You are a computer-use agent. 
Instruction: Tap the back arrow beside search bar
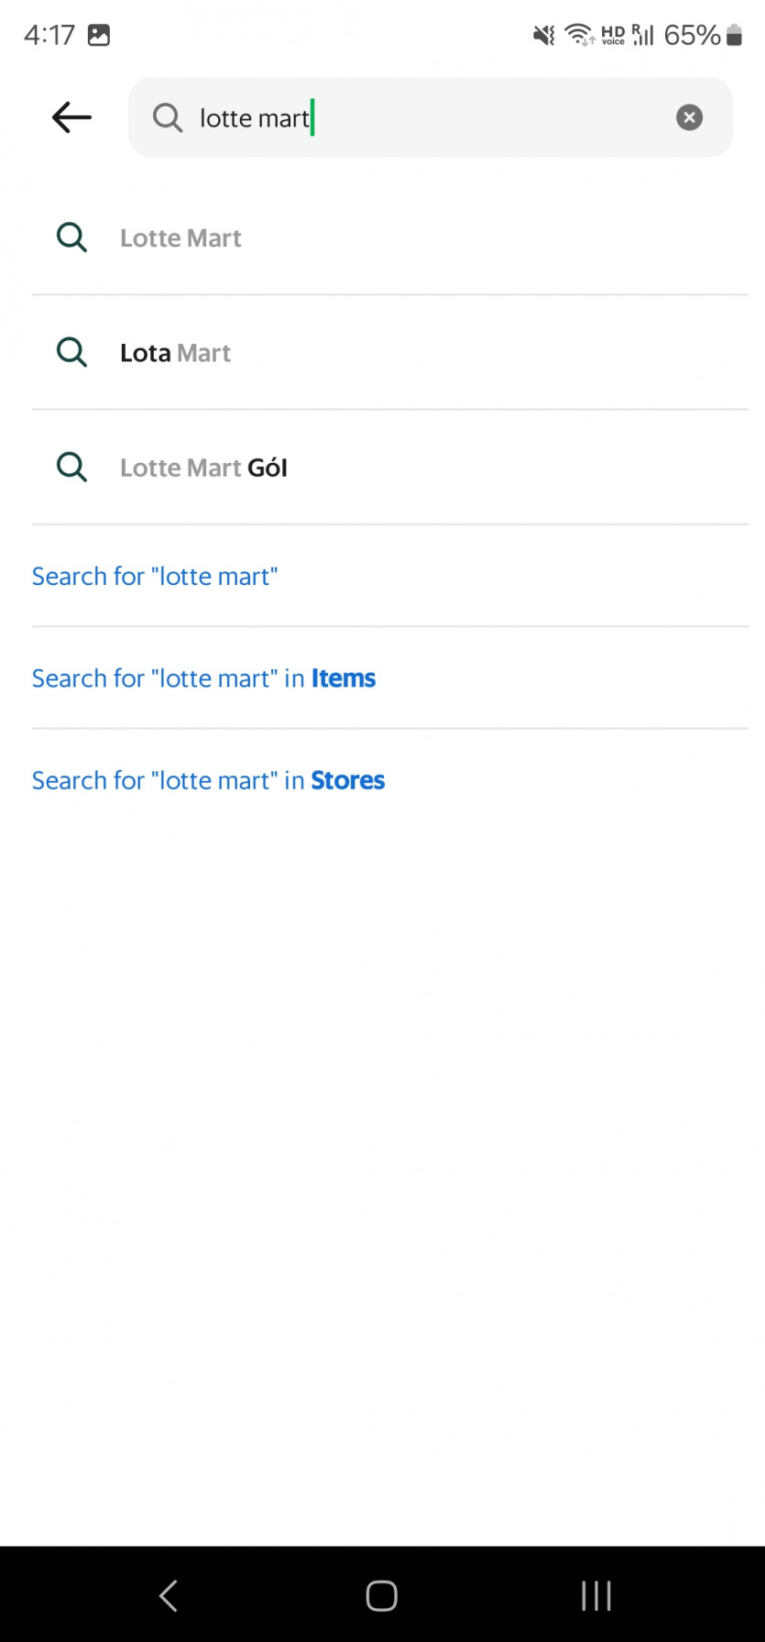[x=71, y=117]
